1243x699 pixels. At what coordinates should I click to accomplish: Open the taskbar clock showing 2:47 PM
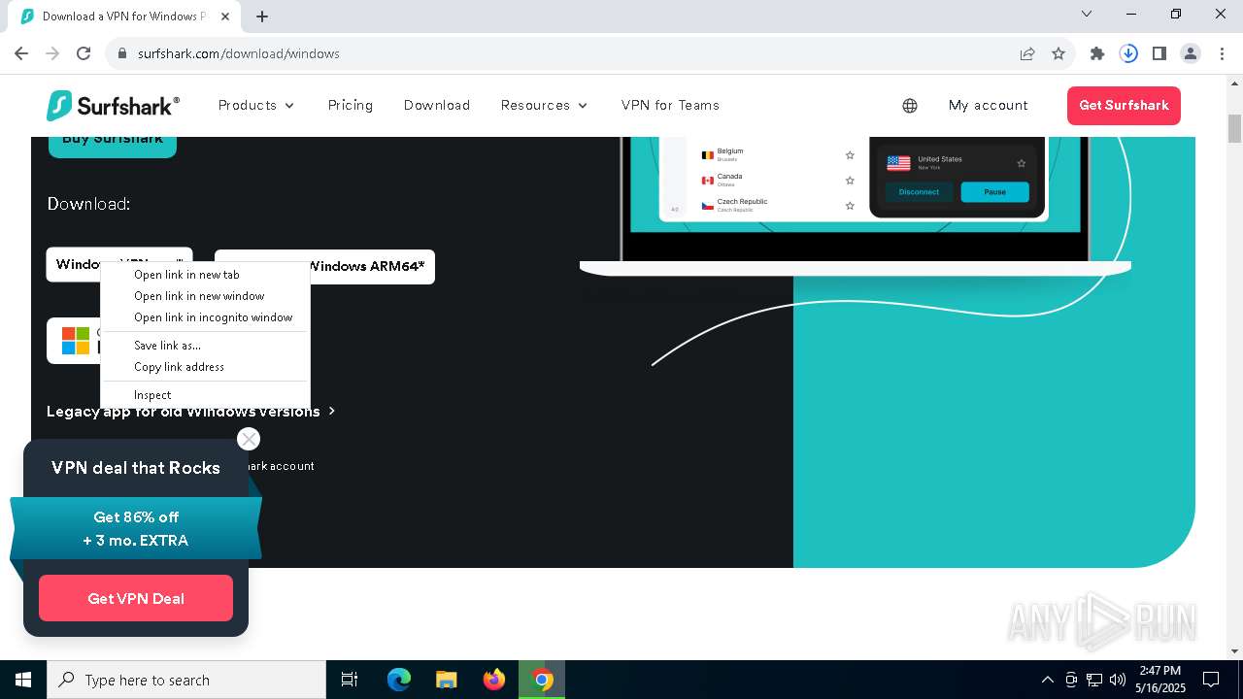point(1159,680)
